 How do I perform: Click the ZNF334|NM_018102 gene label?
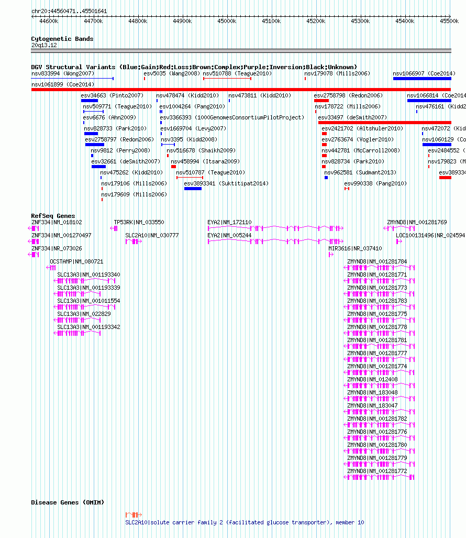point(57,222)
